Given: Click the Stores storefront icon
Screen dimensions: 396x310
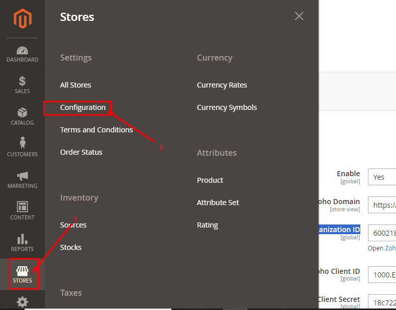Looking at the screenshot, I should [x=22, y=271].
